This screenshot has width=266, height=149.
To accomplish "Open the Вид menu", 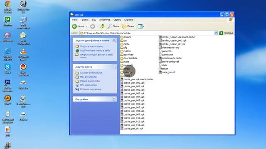I will pyautogui.click(x=94, y=20).
